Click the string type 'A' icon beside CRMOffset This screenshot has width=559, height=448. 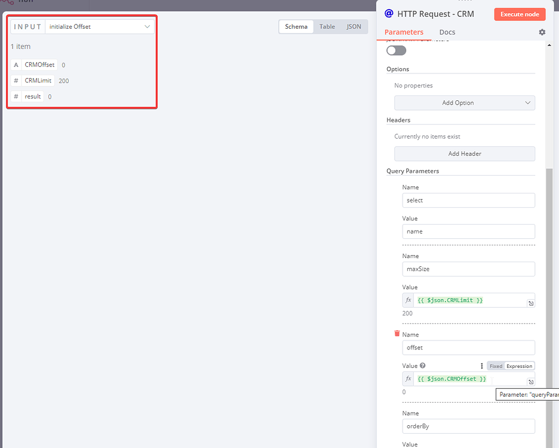coord(16,65)
